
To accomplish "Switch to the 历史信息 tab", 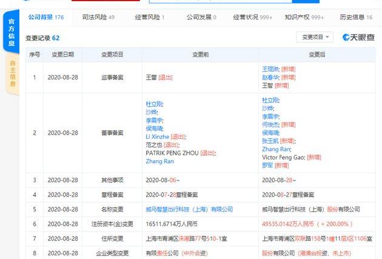I will (357, 18).
